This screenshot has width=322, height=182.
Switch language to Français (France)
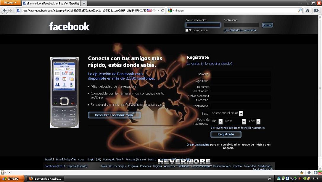136,160
